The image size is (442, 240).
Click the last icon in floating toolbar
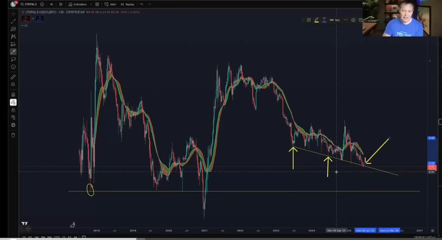tap(360, 20)
